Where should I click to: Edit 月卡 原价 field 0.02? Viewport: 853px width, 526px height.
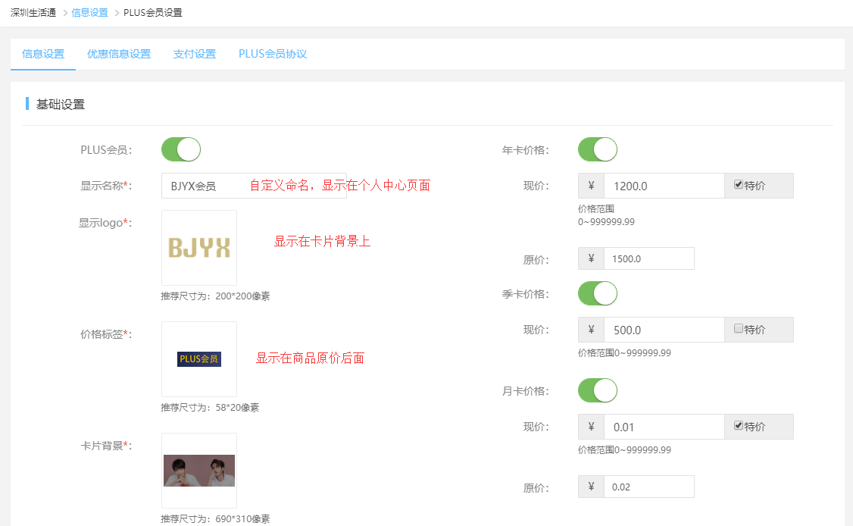point(649,487)
